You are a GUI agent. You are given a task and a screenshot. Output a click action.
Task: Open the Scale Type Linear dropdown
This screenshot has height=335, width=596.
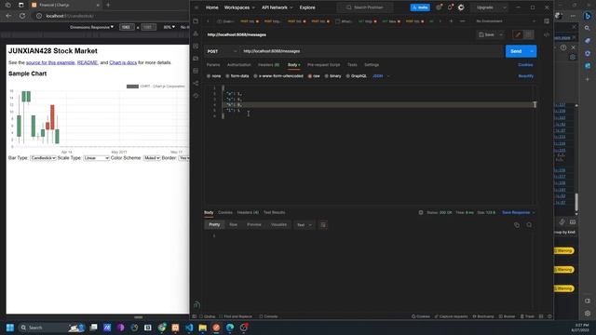click(x=96, y=158)
